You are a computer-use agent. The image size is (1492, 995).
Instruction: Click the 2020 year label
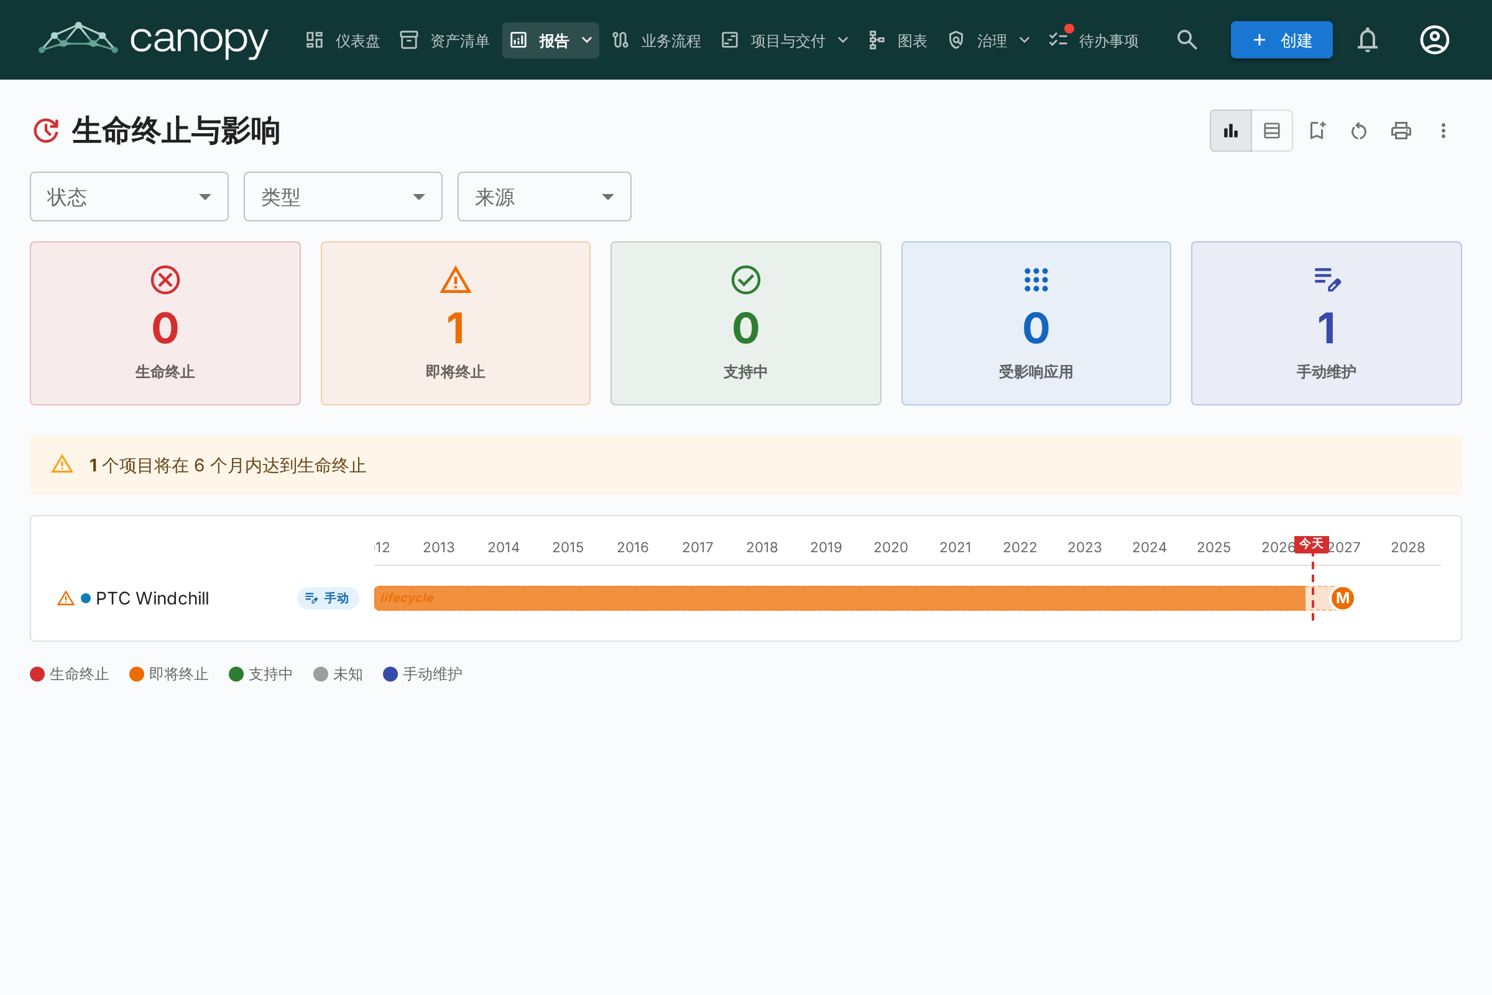pyautogui.click(x=891, y=547)
